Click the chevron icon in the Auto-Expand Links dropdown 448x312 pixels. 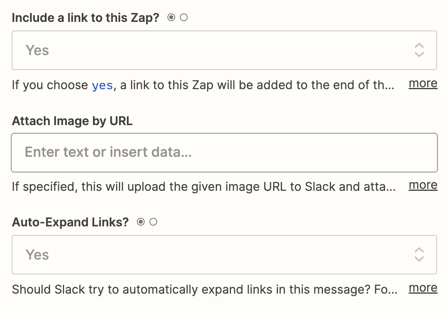(x=419, y=255)
